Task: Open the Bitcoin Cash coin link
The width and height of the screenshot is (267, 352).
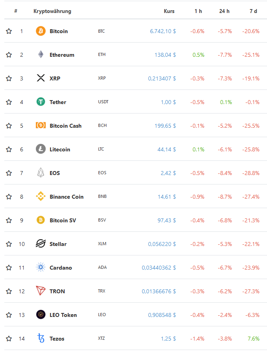Action: point(65,126)
